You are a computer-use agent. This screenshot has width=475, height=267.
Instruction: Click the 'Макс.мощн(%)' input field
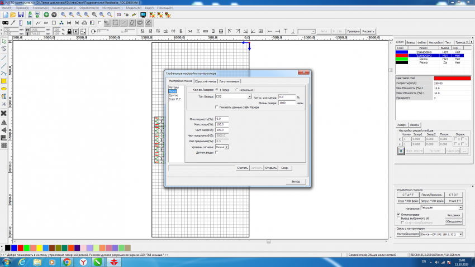pyautogui.click(x=223, y=124)
